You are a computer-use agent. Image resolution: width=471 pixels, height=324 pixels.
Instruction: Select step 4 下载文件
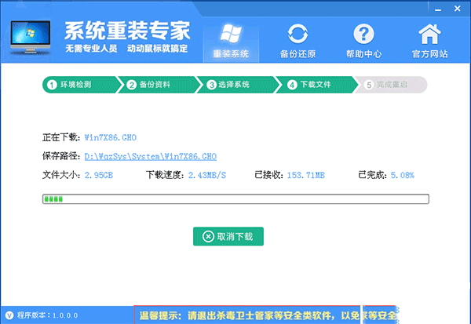point(316,85)
